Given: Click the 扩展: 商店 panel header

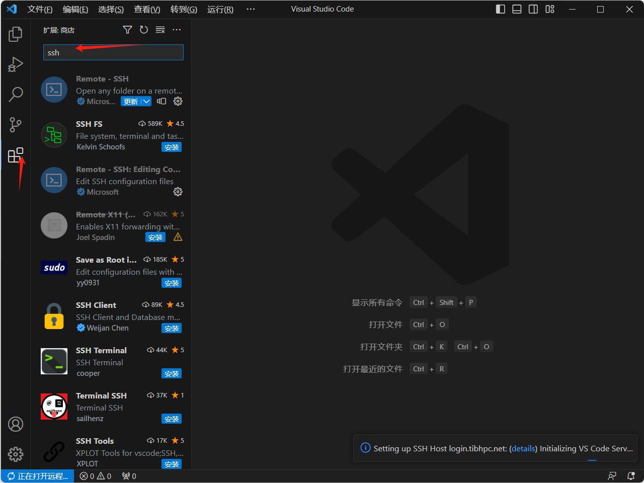Looking at the screenshot, I should pos(59,30).
